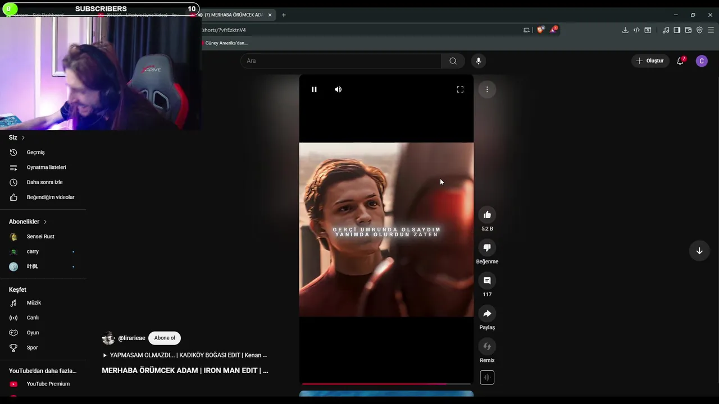Expand the Siz section chevron
The height and width of the screenshot is (404, 719).
23,137
